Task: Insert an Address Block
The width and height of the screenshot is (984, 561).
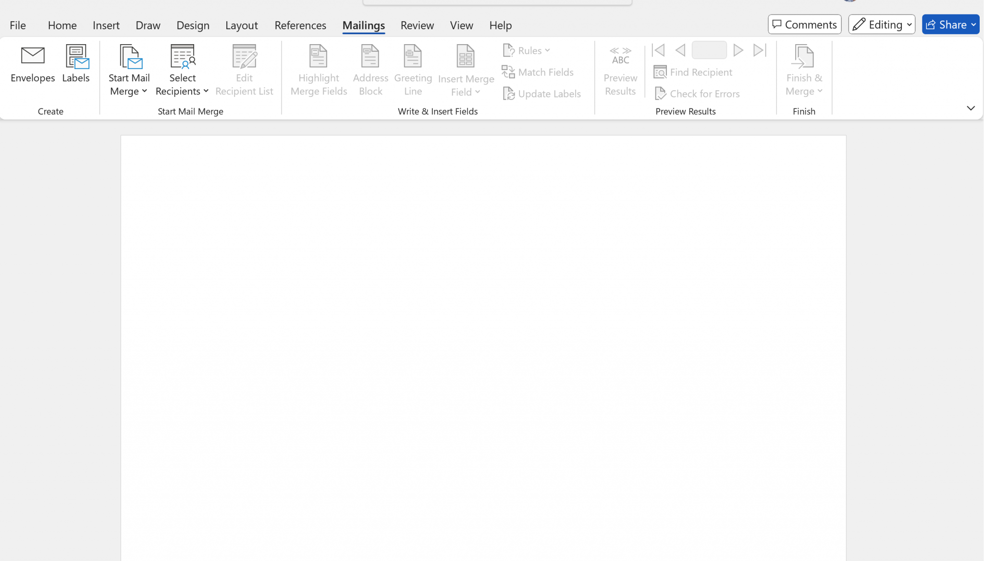Action: coord(370,71)
